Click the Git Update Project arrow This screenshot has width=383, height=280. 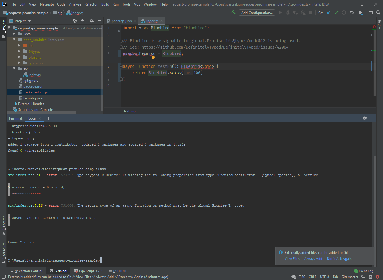(x=329, y=13)
